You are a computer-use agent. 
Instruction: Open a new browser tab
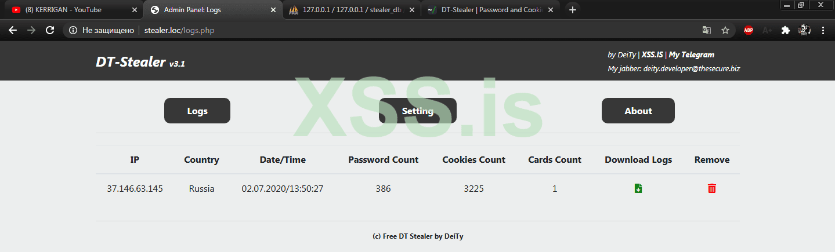pyautogui.click(x=572, y=10)
